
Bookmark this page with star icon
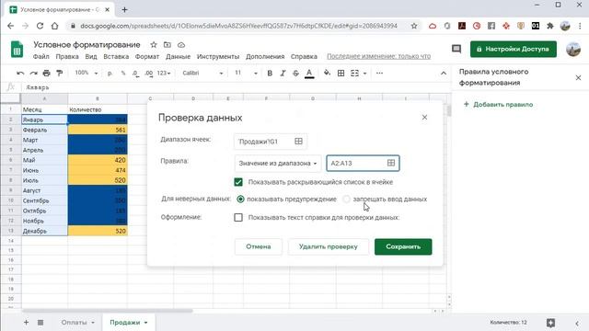(x=414, y=26)
